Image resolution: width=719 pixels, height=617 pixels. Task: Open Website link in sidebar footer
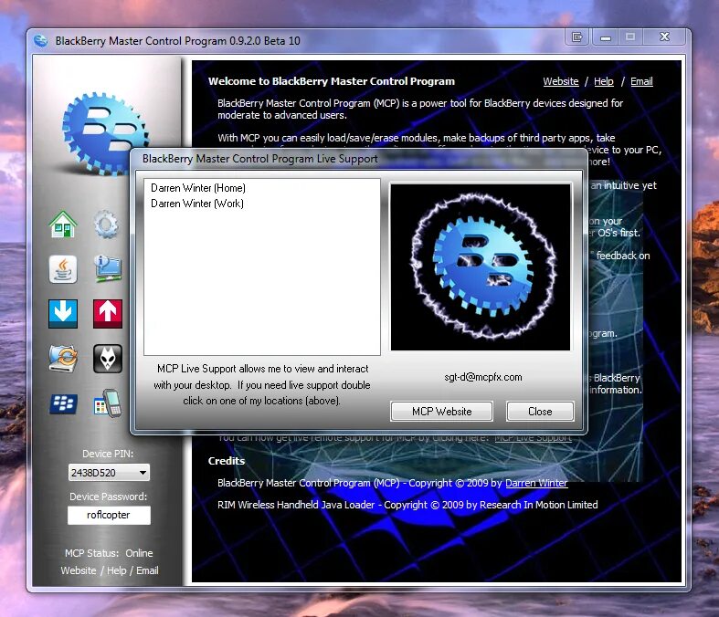tap(79, 570)
